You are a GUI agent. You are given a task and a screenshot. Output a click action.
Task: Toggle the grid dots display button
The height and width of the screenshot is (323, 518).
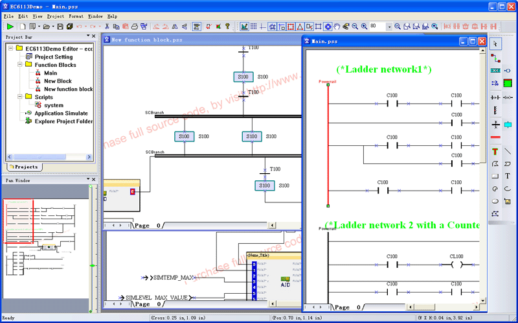254,27
